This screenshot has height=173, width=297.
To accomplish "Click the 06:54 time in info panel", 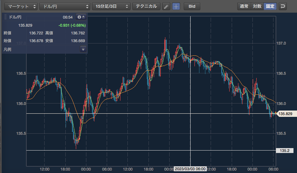I will 68,17.
